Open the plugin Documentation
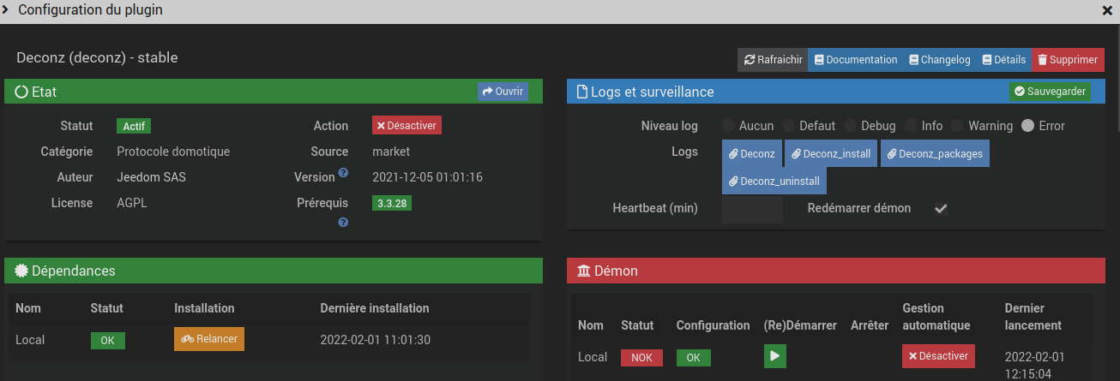1120x381 pixels. pyautogui.click(x=855, y=60)
